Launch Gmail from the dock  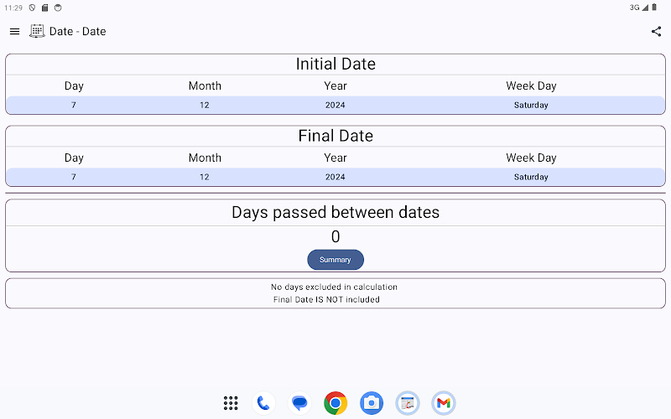point(444,403)
